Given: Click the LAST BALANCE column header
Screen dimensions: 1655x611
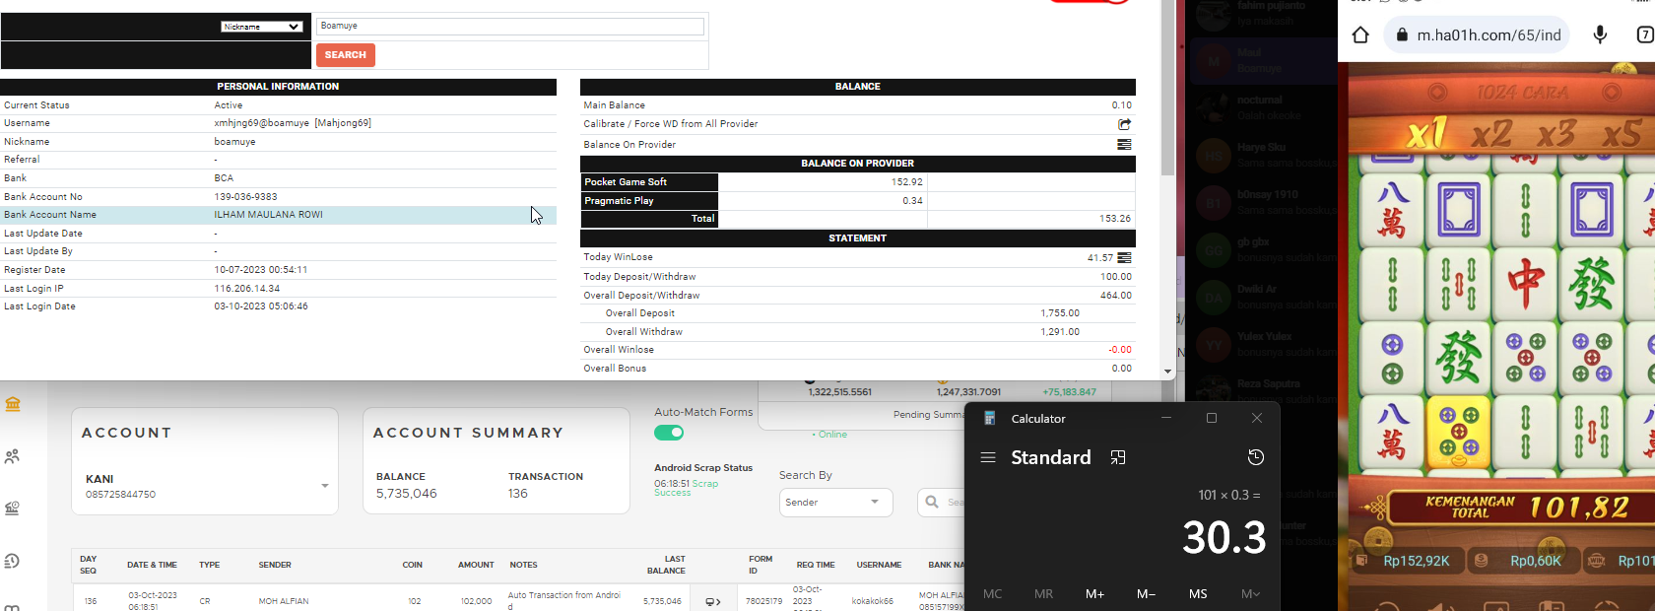Looking at the screenshot, I should [666, 565].
